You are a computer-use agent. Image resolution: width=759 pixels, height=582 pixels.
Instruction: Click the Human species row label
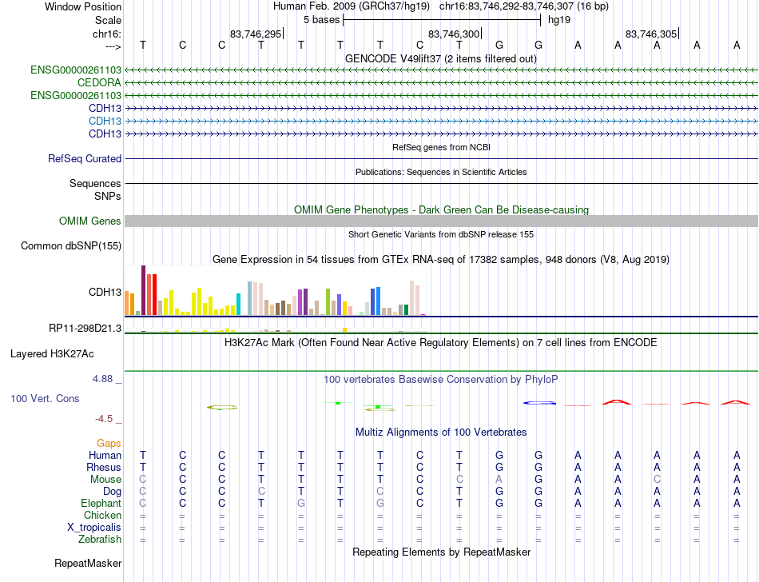pyautogui.click(x=105, y=455)
